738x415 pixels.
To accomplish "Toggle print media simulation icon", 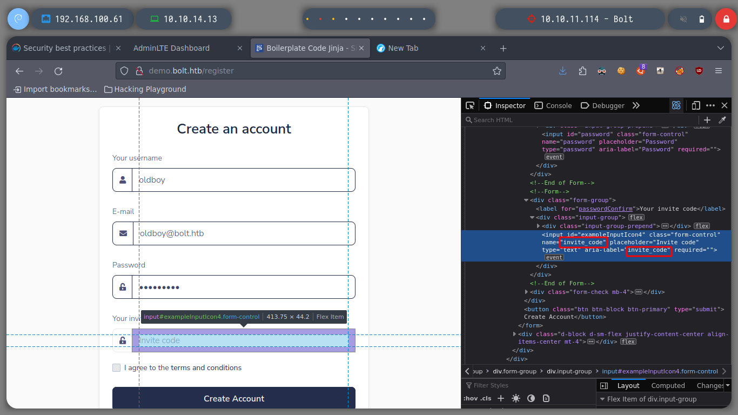I will 546,398.
